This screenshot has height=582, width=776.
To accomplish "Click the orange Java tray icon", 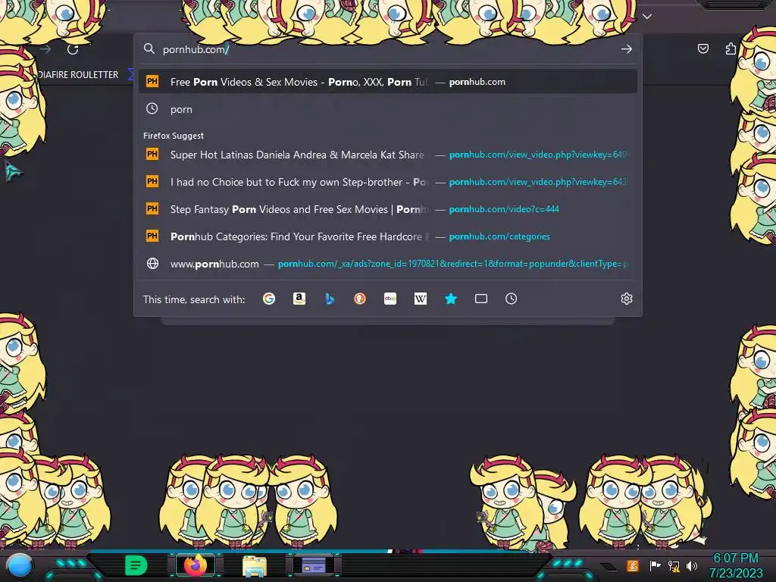I will 633,565.
